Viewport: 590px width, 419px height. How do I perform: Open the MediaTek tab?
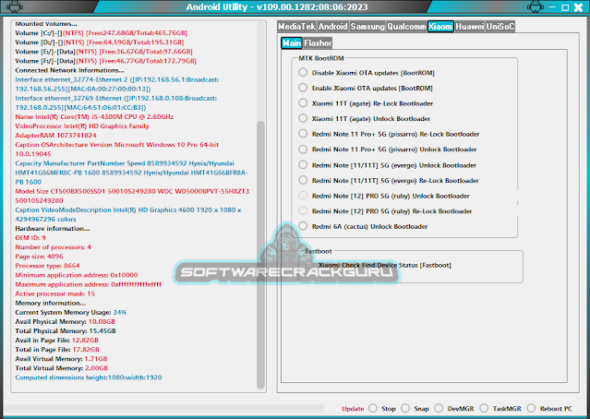(x=296, y=27)
